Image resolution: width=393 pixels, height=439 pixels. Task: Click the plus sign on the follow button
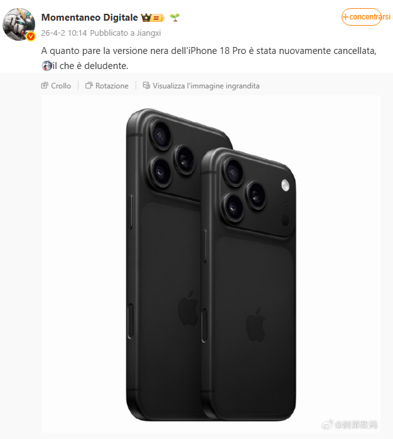click(346, 17)
